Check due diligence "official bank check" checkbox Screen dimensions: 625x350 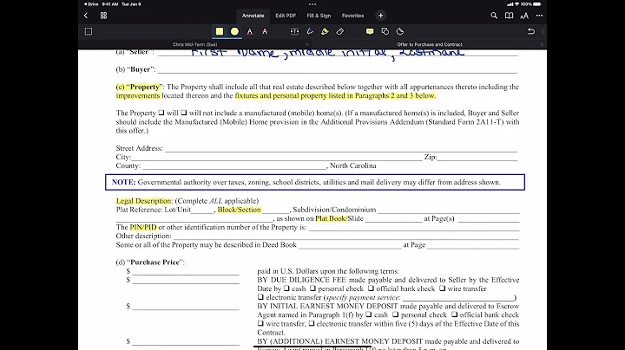[x=372, y=288]
